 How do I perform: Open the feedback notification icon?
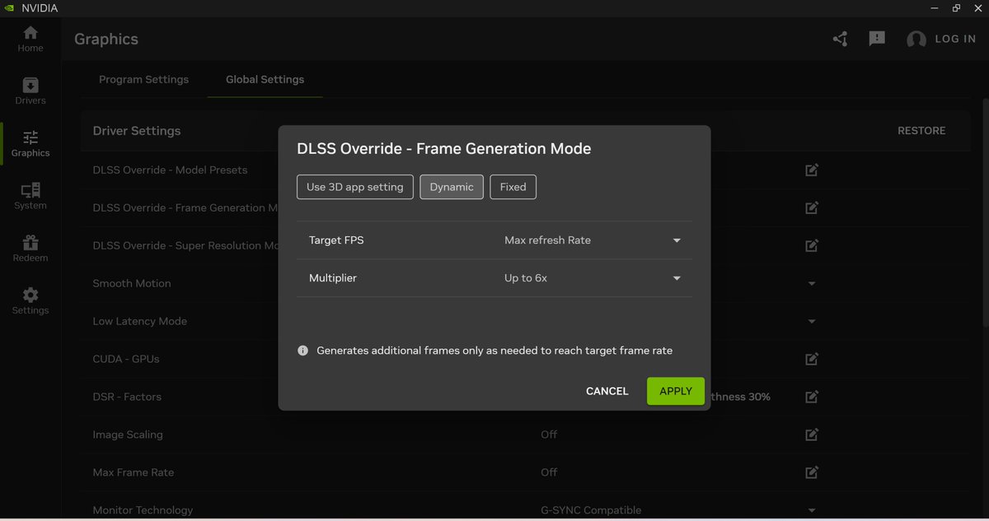click(x=877, y=39)
